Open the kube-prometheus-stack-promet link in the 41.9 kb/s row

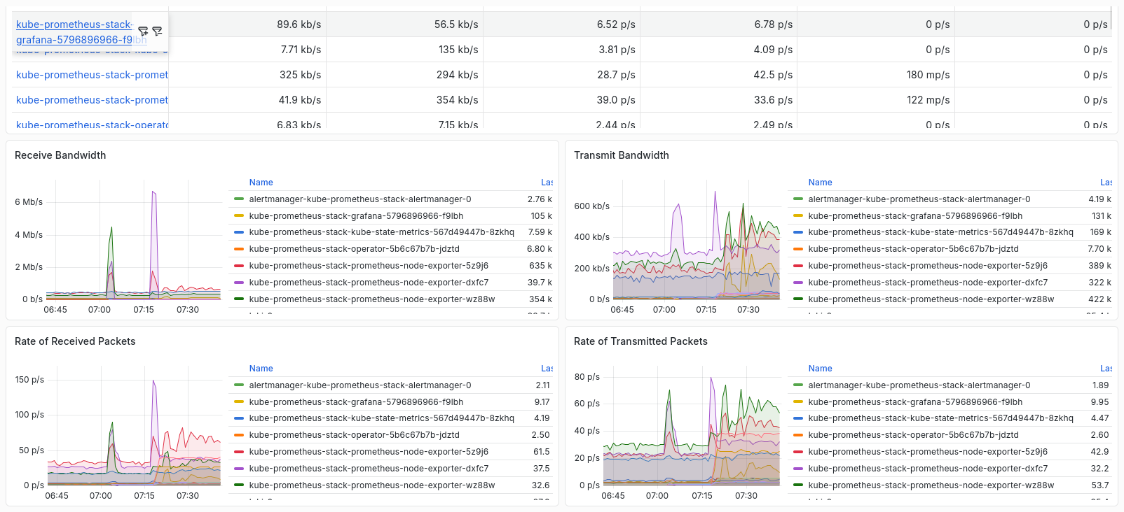[x=92, y=100]
